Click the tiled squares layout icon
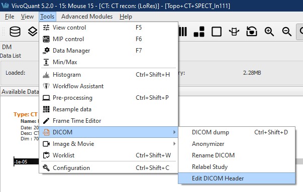This screenshot has height=192, width=303. [x=199, y=32]
